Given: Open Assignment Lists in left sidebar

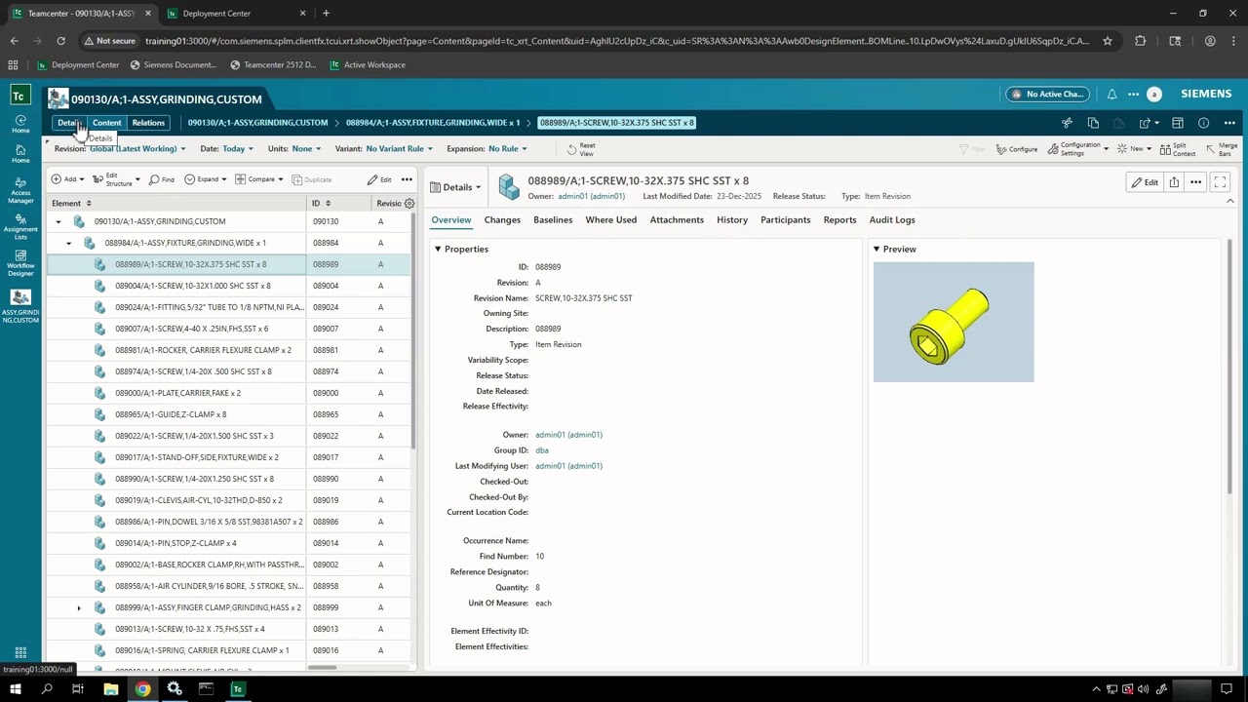Looking at the screenshot, I should point(20,226).
